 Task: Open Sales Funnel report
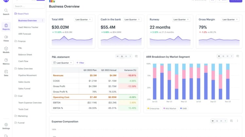(x=24, y=88)
